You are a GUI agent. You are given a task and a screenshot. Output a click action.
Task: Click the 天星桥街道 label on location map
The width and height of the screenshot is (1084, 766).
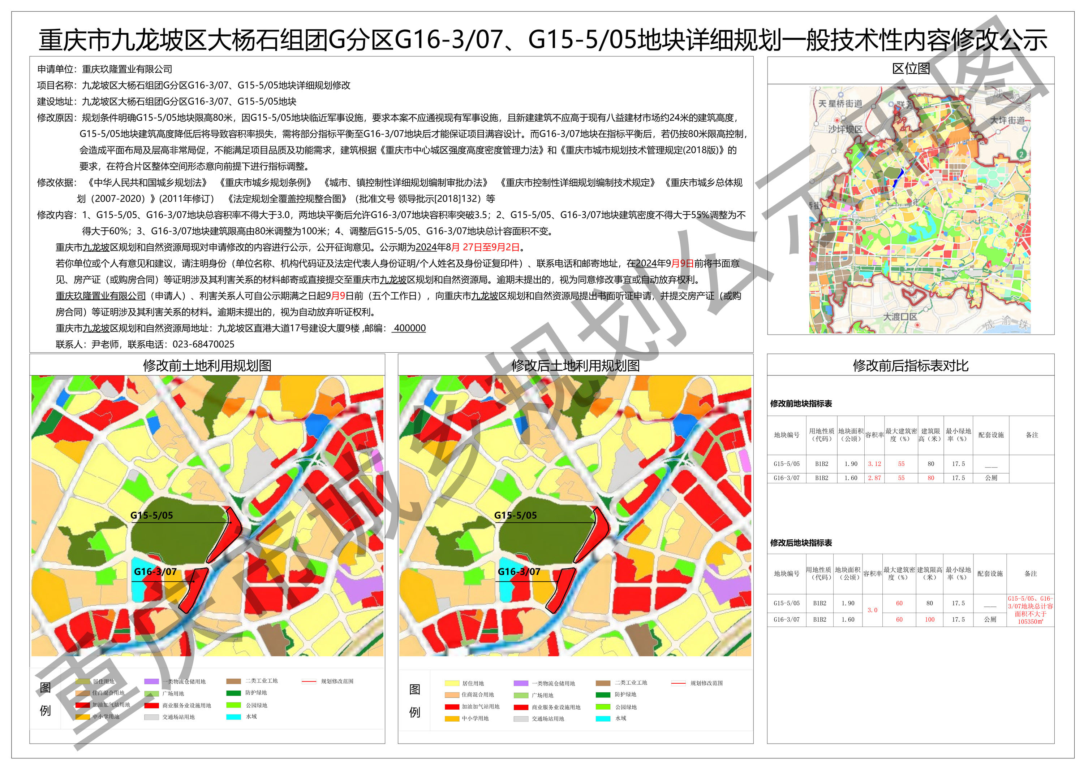(840, 103)
